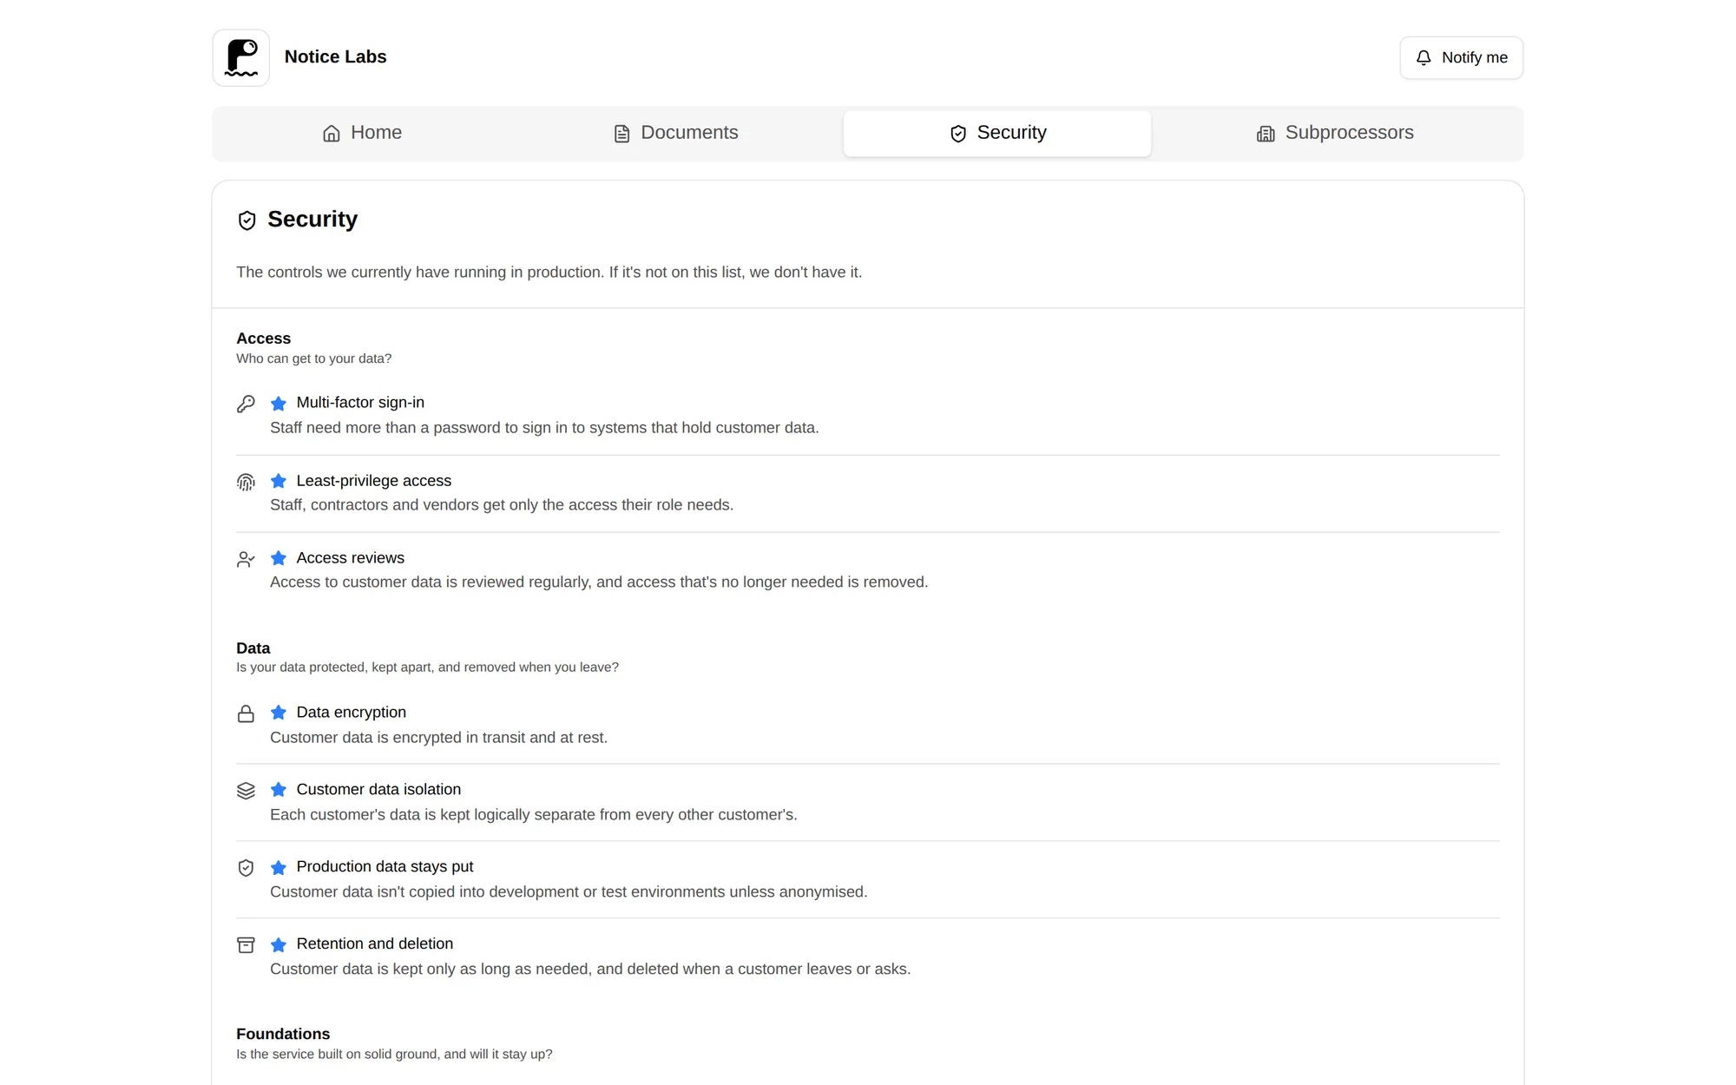Click 'Access to customer data is reviewed regularly' text

point(599,582)
